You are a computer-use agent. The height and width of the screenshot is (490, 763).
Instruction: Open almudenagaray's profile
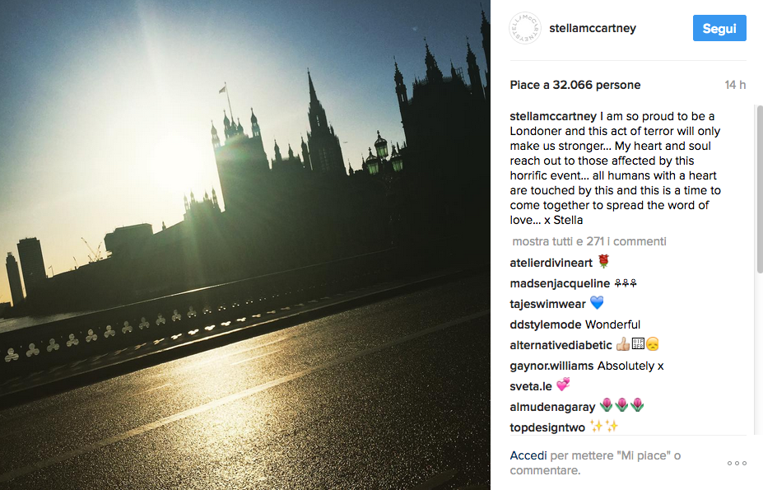click(x=551, y=406)
